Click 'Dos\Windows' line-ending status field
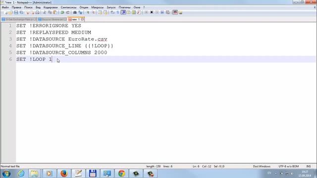The width and height of the screenshot is (317, 178). [x=262, y=166]
